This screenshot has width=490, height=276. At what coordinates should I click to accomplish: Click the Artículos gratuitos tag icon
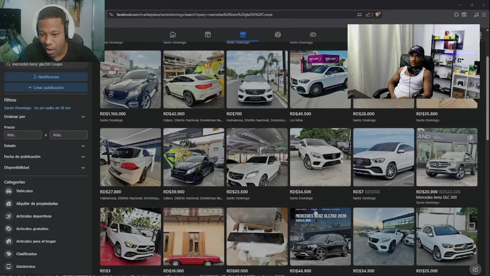(9, 229)
